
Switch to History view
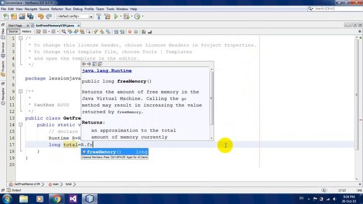click(27, 32)
